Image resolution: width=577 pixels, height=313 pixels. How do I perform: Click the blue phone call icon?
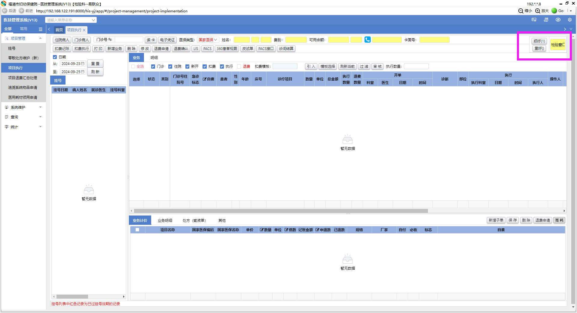[x=368, y=40]
